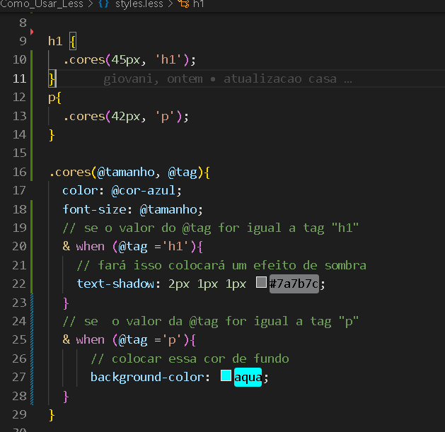Click the comment on line 24 mentioning "p"
Screen dimensions: 445x432
[x=211, y=322]
